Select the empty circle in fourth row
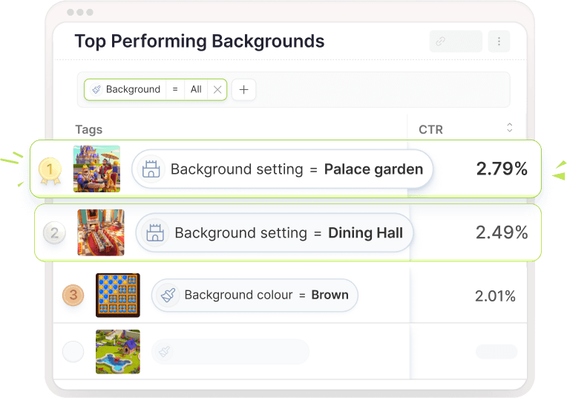Image resolution: width=567 pixels, height=398 pixels. pos(73,351)
